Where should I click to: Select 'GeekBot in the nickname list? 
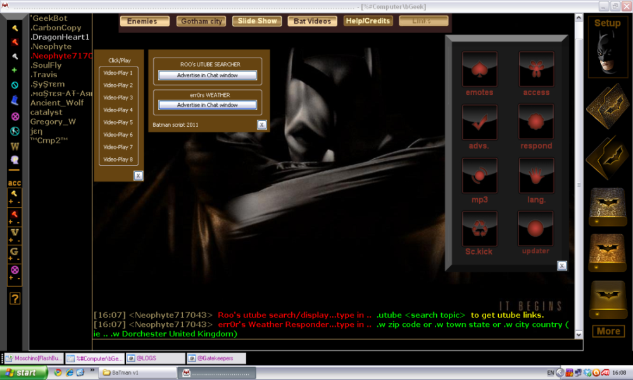(x=49, y=18)
